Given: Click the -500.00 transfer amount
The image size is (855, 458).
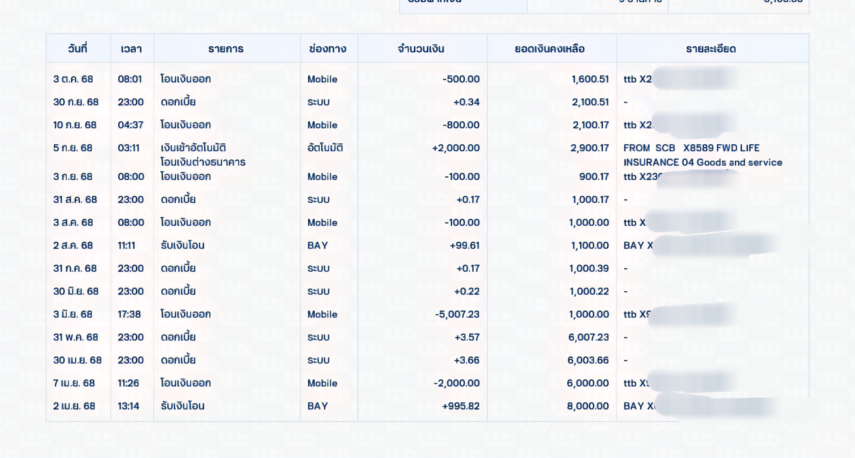Looking at the screenshot, I should pos(461,79).
